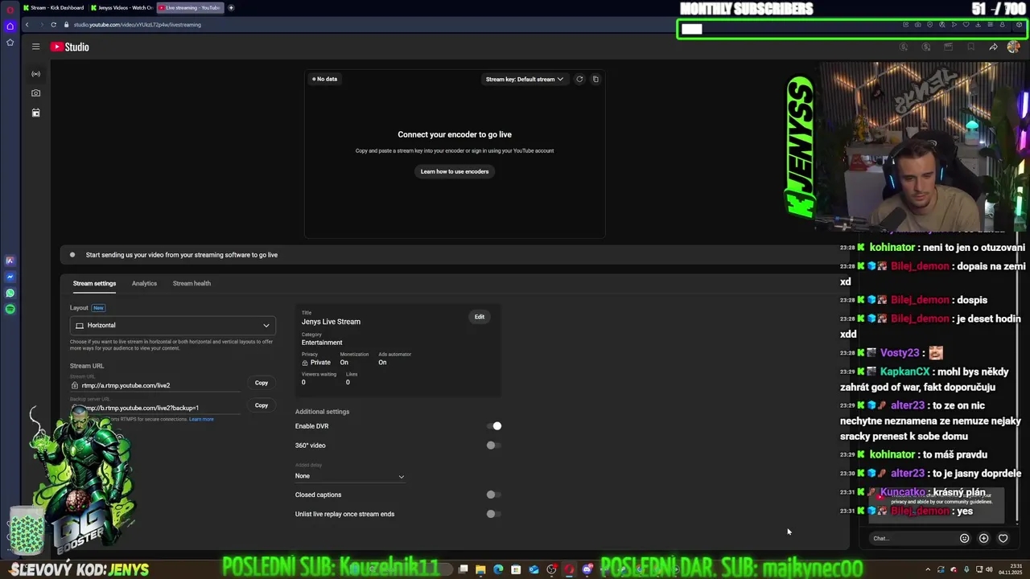The image size is (1030, 579).
Task: Click the plus icon in chat box
Action: [x=983, y=538]
